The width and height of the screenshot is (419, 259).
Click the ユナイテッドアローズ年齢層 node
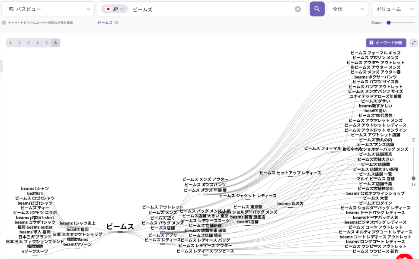[375, 96]
